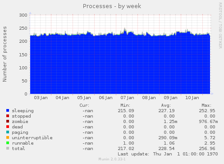Click the uninterruptible average value 290.09m
The image size is (224, 164).
(x=168, y=138)
